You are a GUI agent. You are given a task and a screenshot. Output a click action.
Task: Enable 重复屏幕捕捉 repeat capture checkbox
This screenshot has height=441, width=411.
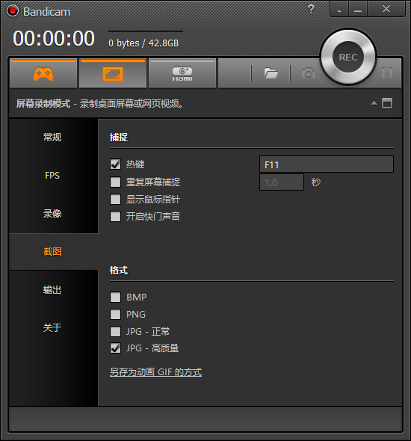click(x=115, y=182)
